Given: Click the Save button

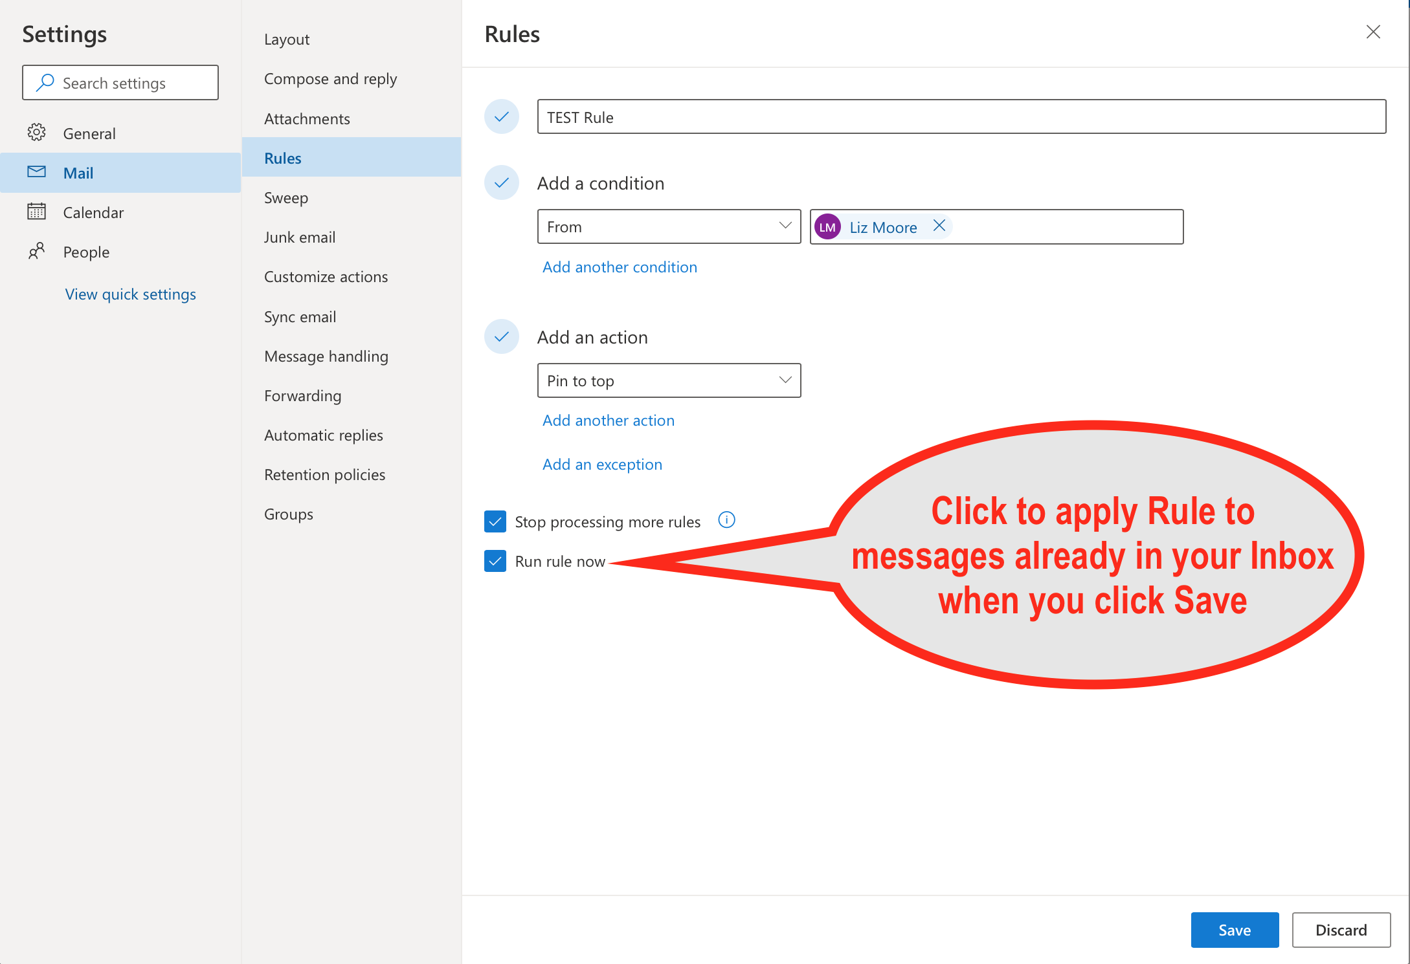Looking at the screenshot, I should coord(1234,930).
